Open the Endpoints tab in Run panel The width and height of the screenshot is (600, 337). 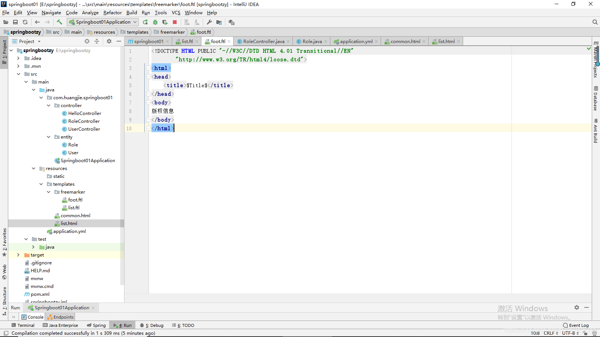tap(60, 317)
